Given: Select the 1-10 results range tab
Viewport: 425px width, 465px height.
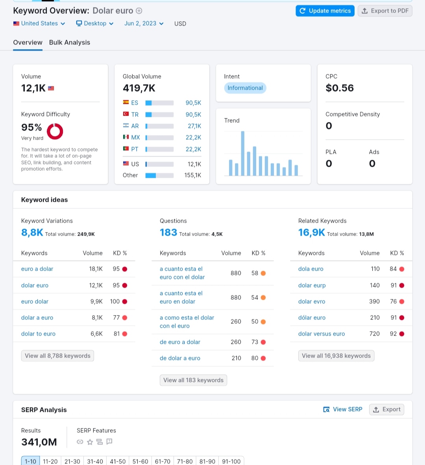Looking at the screenshot, I should 30,461.
